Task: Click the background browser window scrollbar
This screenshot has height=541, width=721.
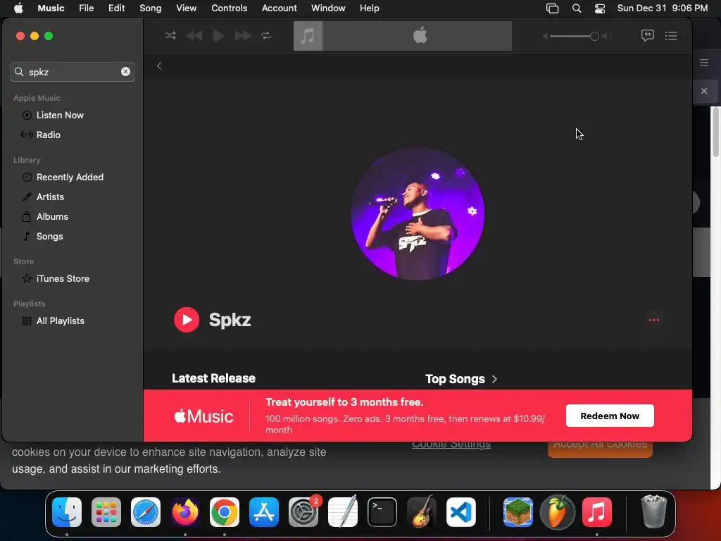Action: [x=715, y=133]
